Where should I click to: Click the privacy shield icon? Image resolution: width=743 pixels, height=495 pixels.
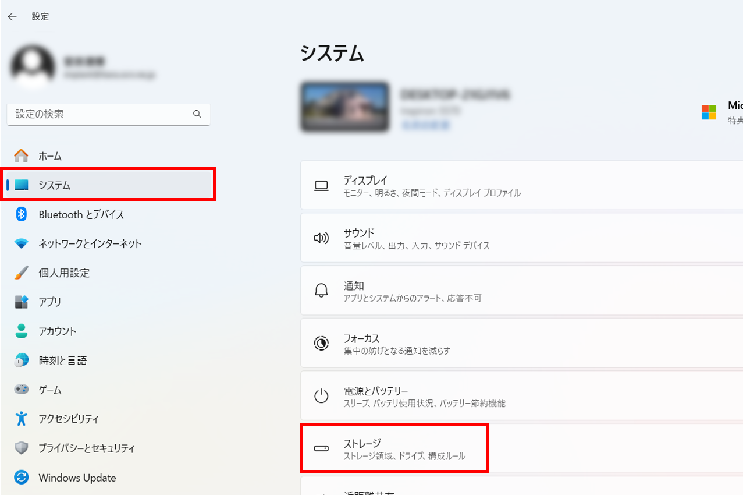click(22, 448)
